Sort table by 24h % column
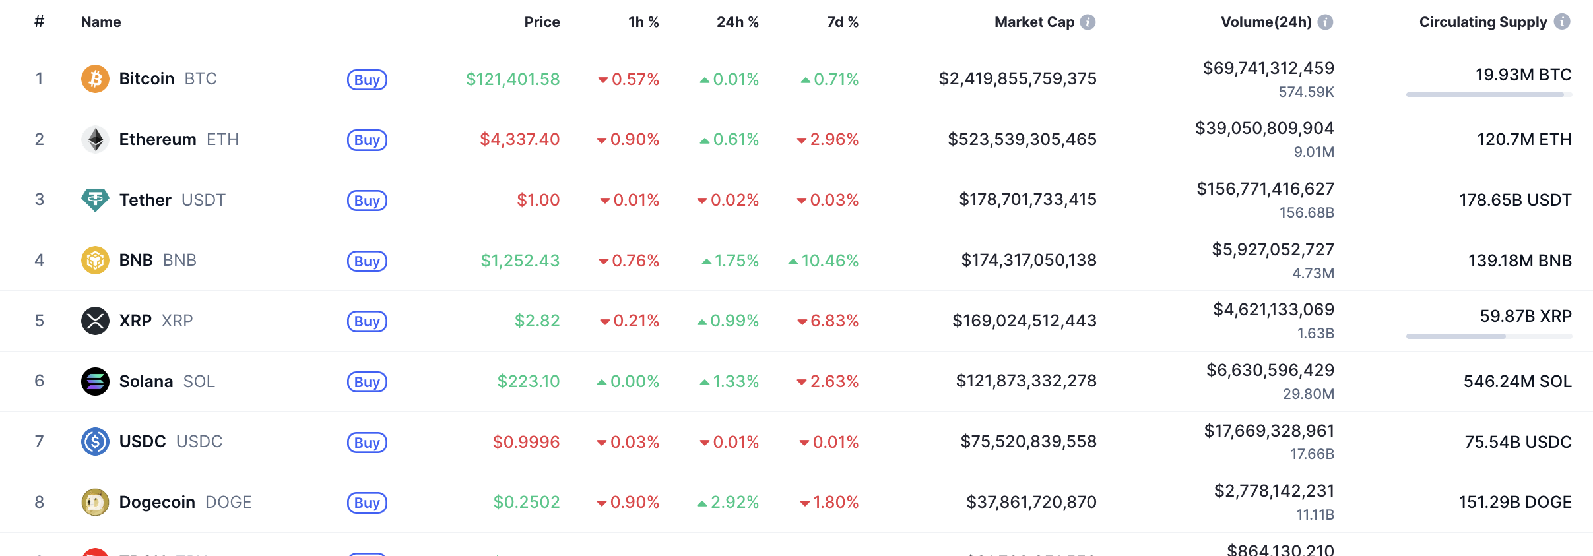This screenshot has height=556, width=1593. [737, 22]
